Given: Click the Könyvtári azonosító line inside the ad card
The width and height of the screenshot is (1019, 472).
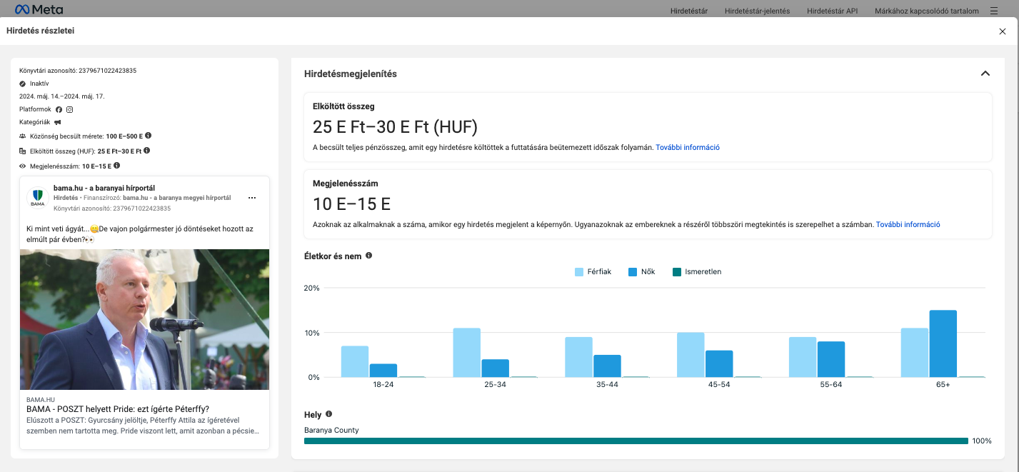Looking at the screenshot, I should [112, 208].
